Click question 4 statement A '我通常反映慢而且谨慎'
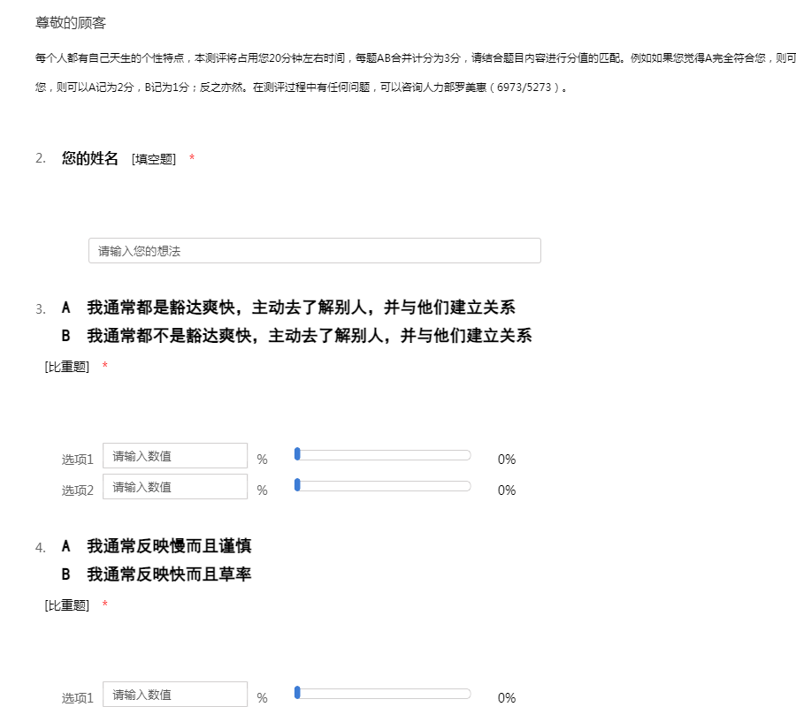The image size is (796, 707). point(169,546)
